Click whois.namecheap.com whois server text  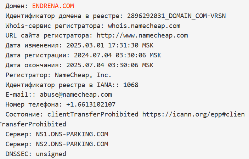pyautogui.click(x=144, y=26)
